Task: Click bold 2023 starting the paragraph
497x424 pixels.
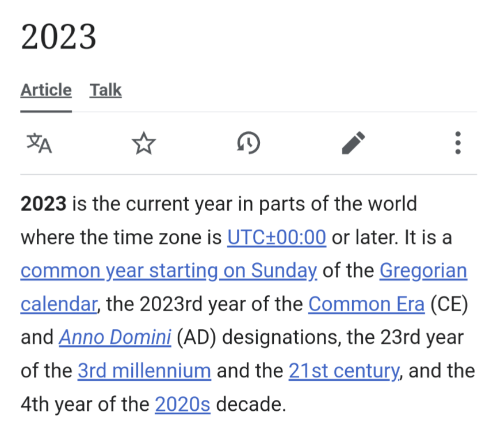Action: [x=44, y=204]
